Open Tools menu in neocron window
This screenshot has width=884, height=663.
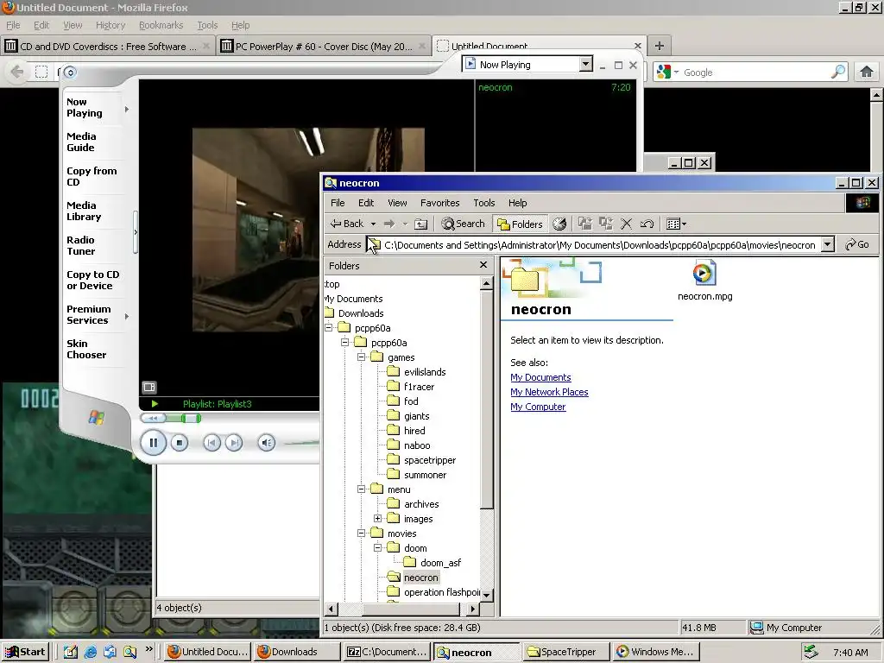[x=483, y=203]
